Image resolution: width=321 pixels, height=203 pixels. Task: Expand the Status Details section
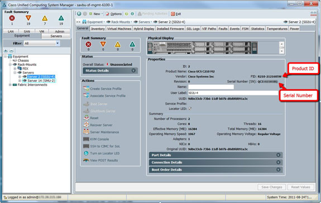[110, 70]
